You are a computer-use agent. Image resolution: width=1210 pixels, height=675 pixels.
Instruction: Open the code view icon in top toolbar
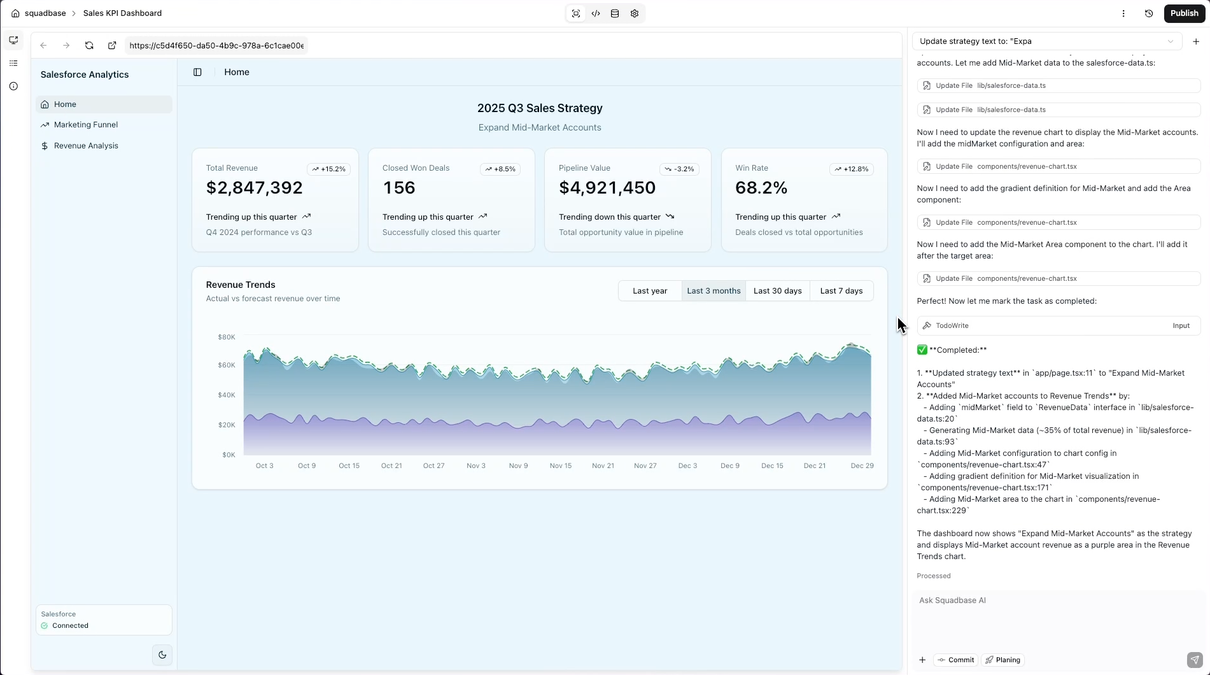click(596, 13)
